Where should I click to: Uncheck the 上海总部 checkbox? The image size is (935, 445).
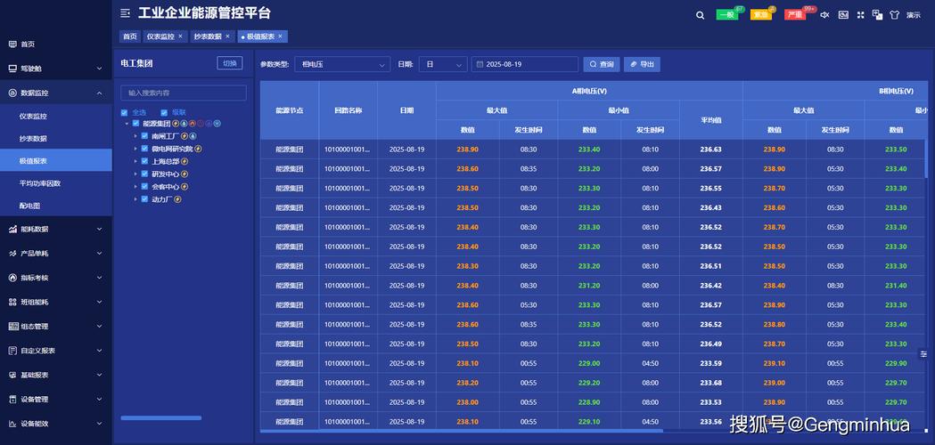click(x=144, y=161)
